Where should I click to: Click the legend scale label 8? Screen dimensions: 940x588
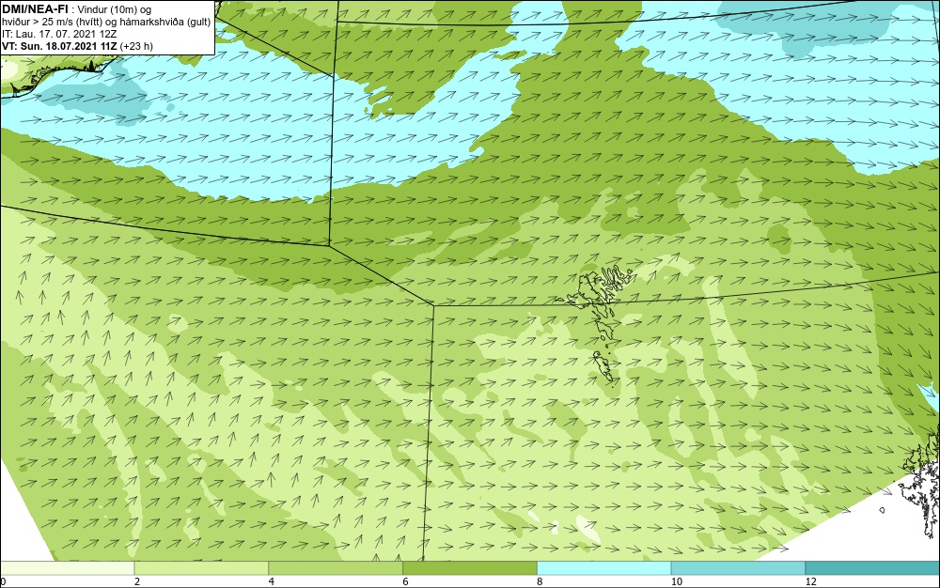click(540, 581)
